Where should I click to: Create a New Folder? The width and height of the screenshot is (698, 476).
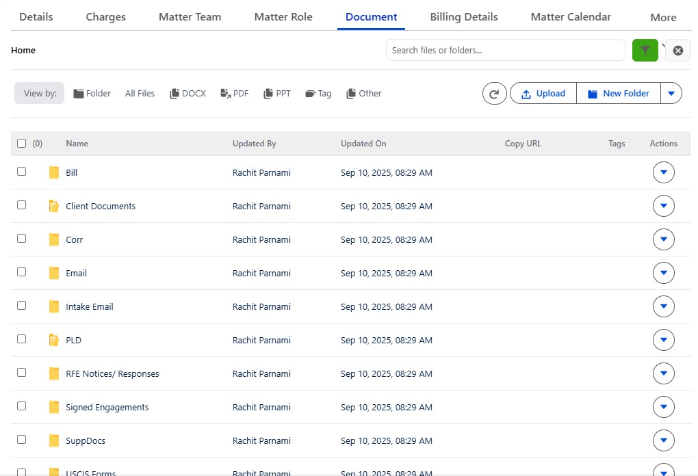tap(618, 94)
